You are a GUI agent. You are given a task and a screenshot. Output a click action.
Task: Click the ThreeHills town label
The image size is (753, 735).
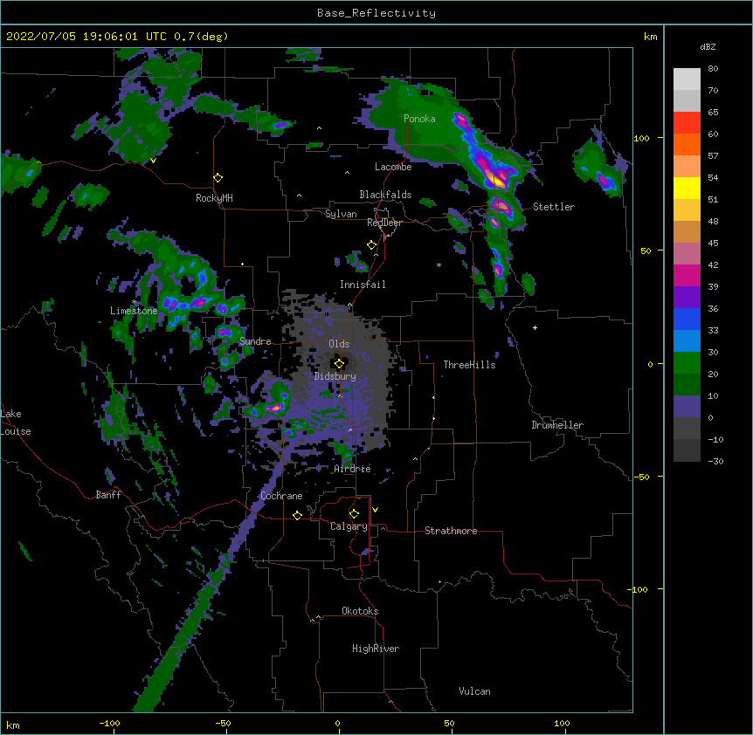469,365
